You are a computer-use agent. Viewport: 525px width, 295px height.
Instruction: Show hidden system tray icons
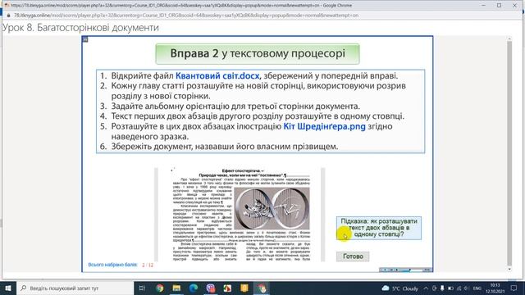426,288
